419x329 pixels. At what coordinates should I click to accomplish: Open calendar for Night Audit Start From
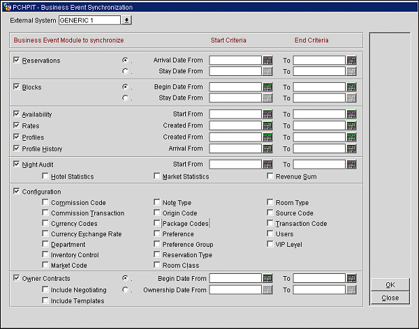[x=267, y=164]
